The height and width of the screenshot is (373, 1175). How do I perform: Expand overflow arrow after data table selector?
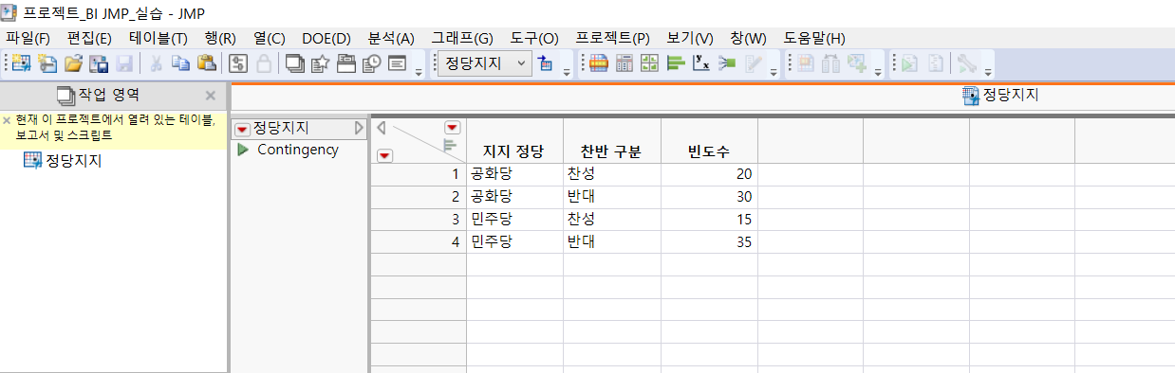[x=567, y=72]
